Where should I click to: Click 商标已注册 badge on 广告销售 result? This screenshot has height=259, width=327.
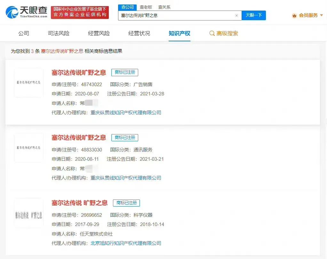[125, 72]
